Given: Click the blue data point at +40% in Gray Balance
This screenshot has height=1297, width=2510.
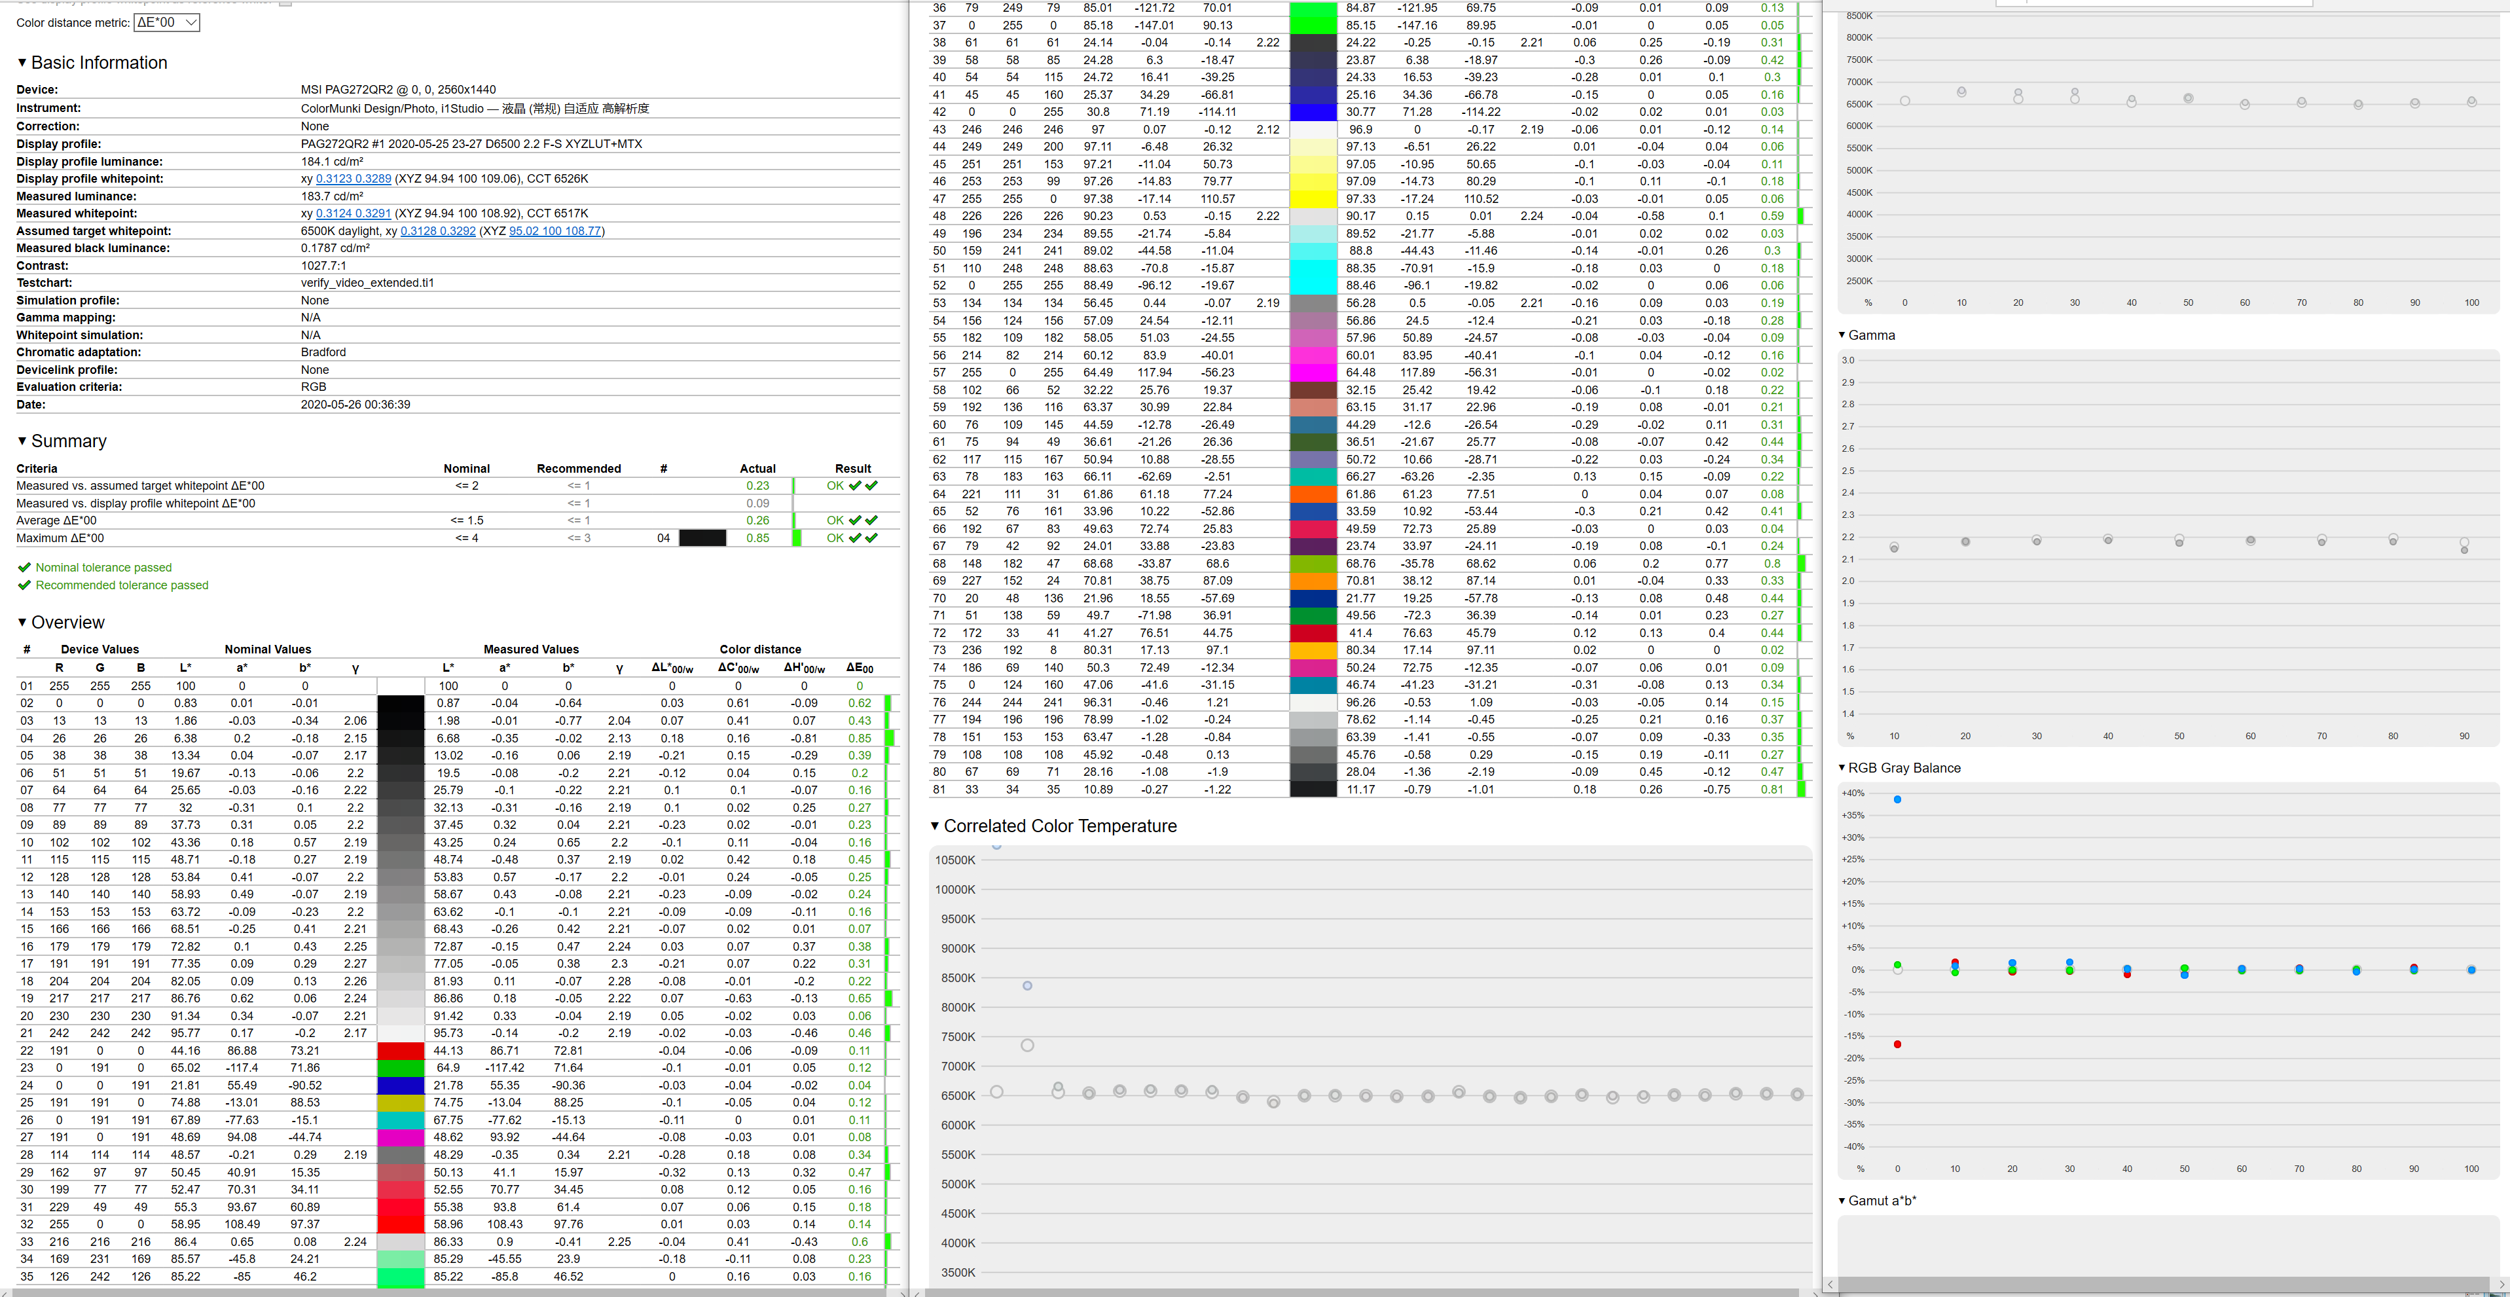Looking at the screenshot, I should 1897,800.
